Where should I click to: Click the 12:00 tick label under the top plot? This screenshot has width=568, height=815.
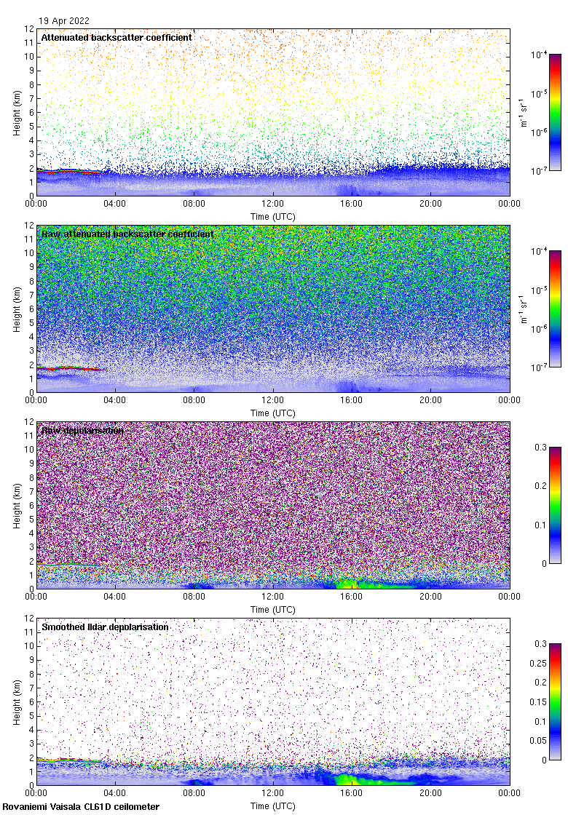[273, 204]
